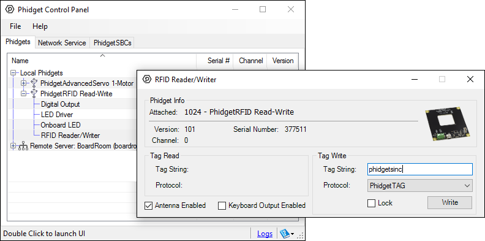Image resolution: width=485 pixels, height=241 pixels.
Task: Click the Remote Server: BoardRoom tree label
Action: [x=83, y=146]
